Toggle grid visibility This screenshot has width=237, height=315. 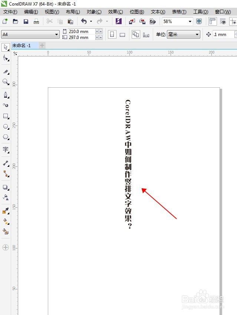(223, 21)
